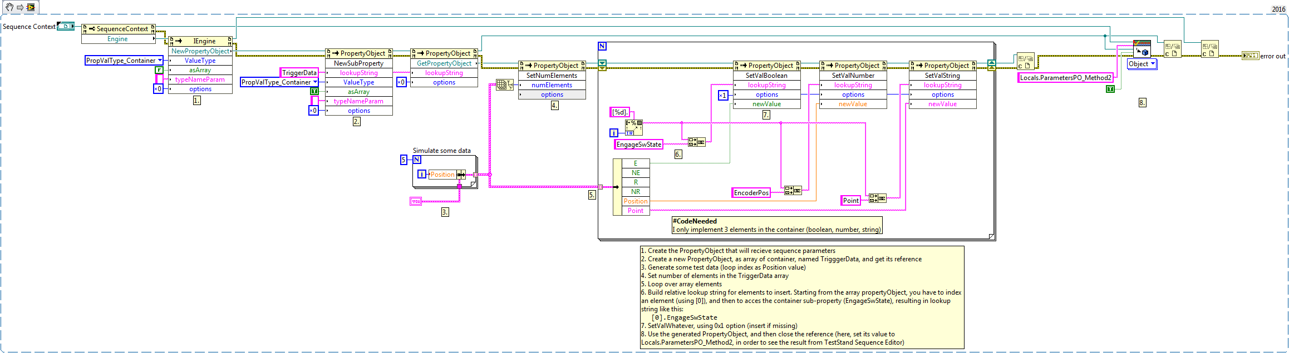Toggle True constant wired to NewSubProperty asArray
This screenshot has height=353, width=1289.
tap(314, 91)
